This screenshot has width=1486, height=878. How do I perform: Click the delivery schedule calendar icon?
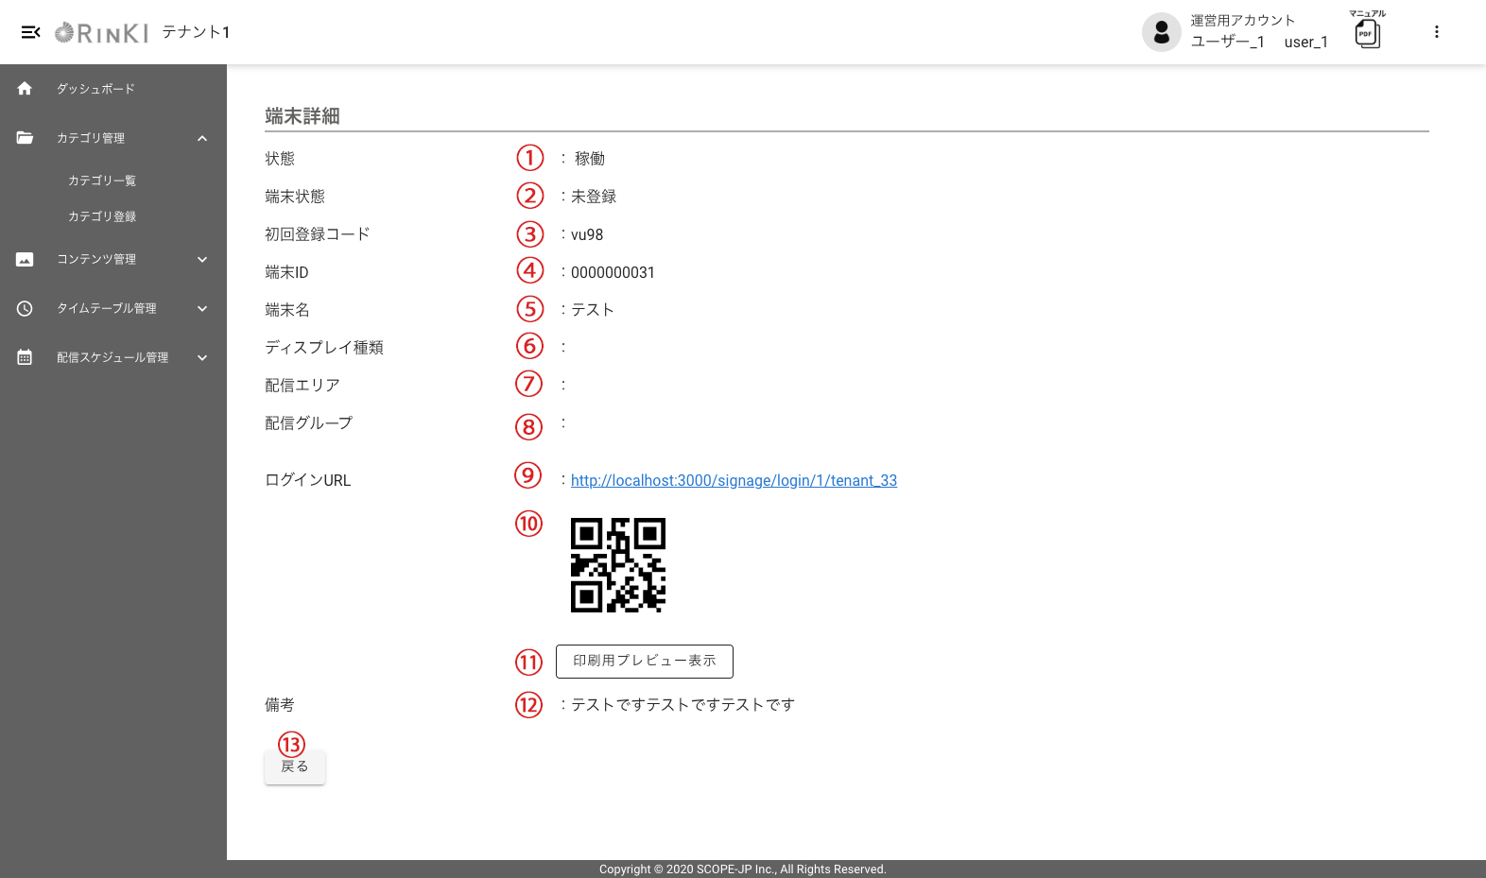[x=25, y=357]
